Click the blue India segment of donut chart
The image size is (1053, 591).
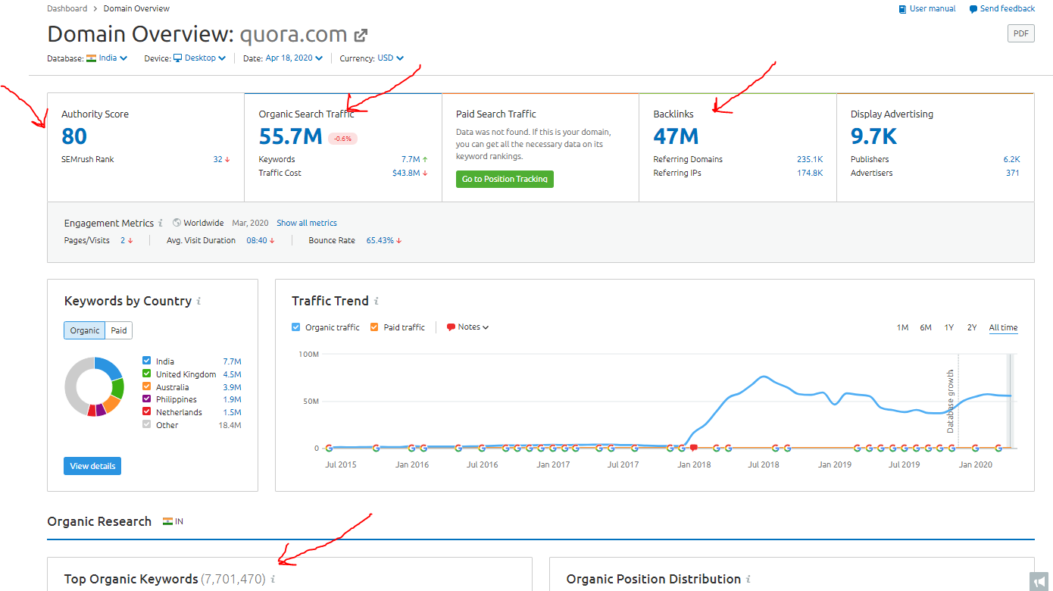(110, 368)
